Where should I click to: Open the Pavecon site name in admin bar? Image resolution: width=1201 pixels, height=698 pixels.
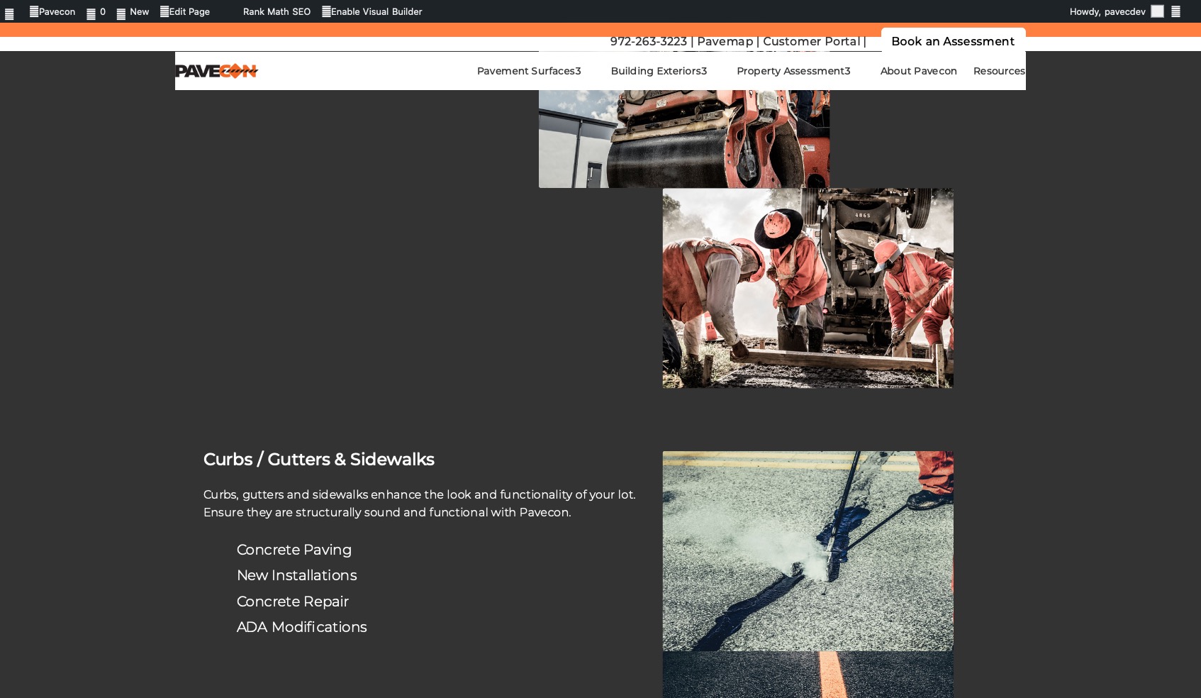[52, 11]
